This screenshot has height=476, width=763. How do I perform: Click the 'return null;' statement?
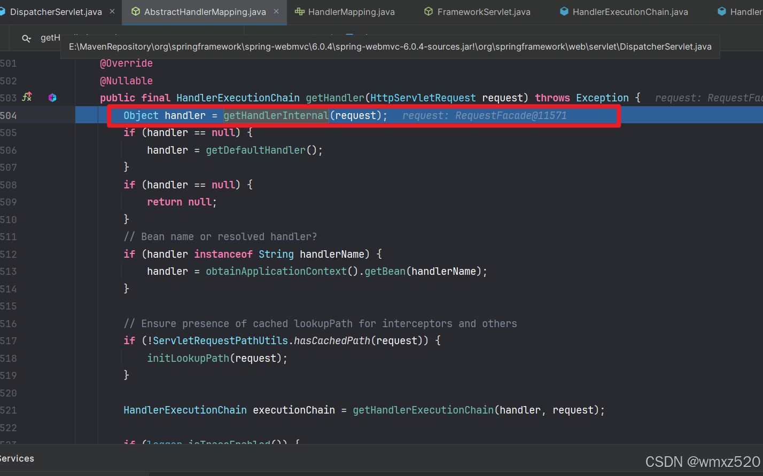click(182, 202)
